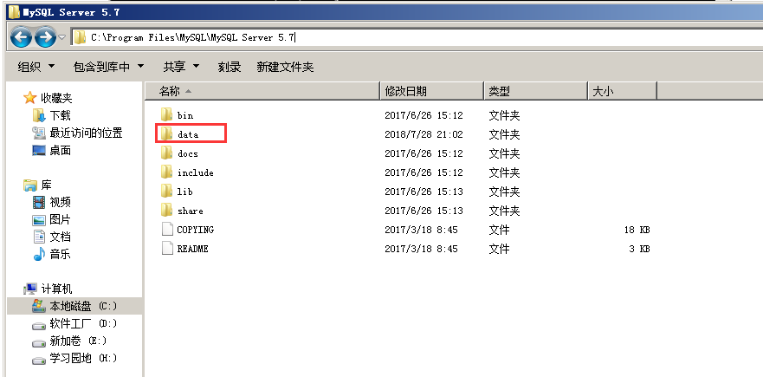
Task: Click the 视频 film icon
Action: [x=39, y=202]
